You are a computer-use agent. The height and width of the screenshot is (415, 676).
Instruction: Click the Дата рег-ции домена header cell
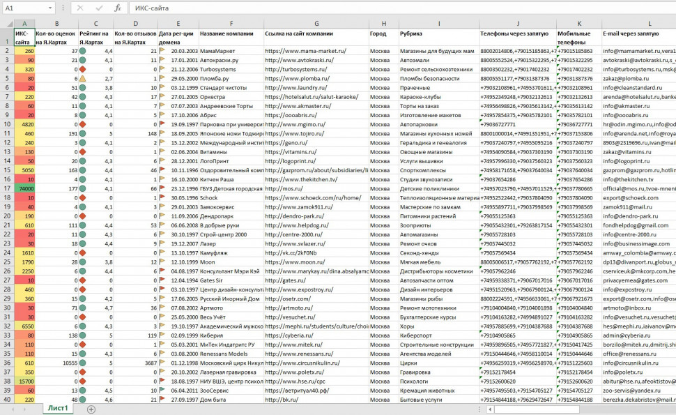click(178, 38)
